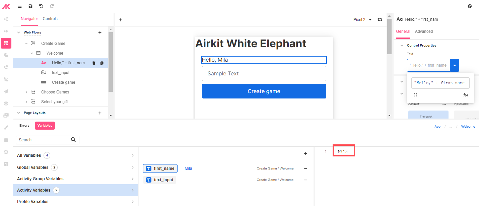
Task: Switch to the Controls tab
Action: tap(50, 19)
